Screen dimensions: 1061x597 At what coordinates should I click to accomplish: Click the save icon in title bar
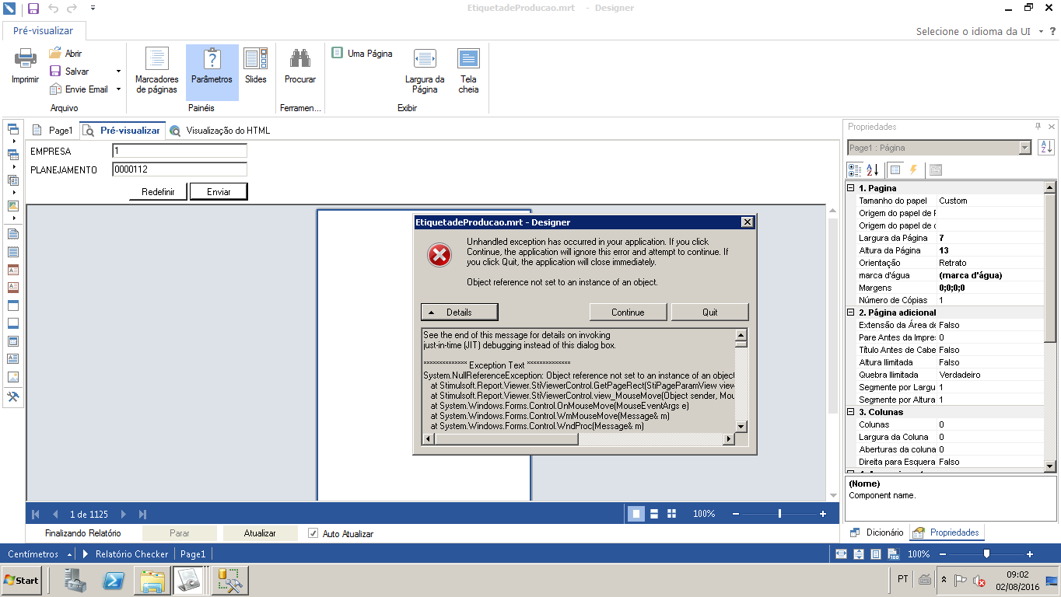[33, 9]
